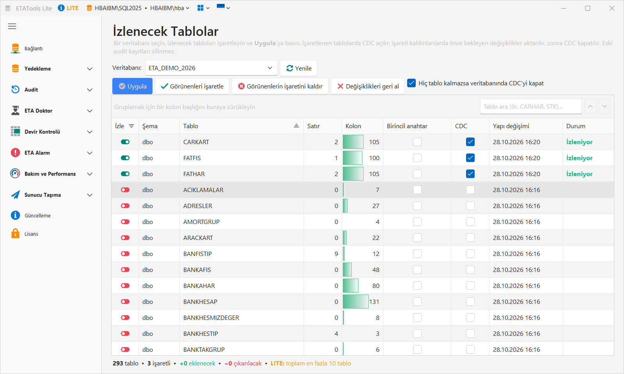Click Değişiklikleri geri al button

click(x=368, y=86)
